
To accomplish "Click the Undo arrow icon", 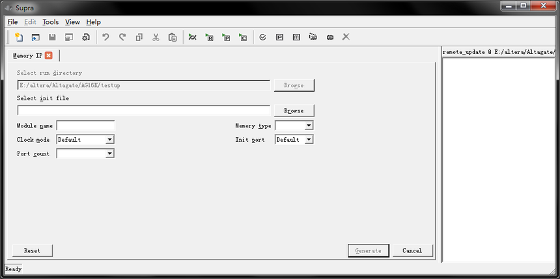I will pos(105,37).
